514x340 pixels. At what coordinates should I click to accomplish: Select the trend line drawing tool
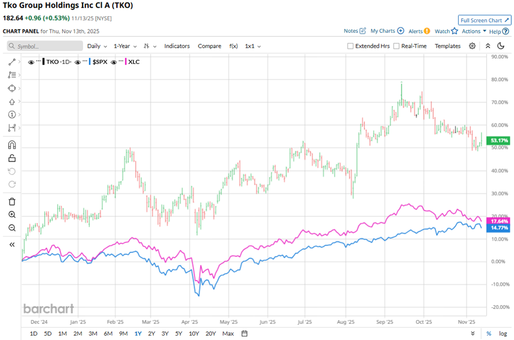pos(12,62)
